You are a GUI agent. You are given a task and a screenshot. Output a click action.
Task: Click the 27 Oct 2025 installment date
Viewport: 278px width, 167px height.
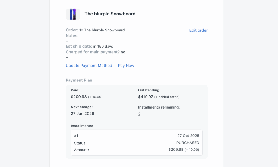coord(188,136)
